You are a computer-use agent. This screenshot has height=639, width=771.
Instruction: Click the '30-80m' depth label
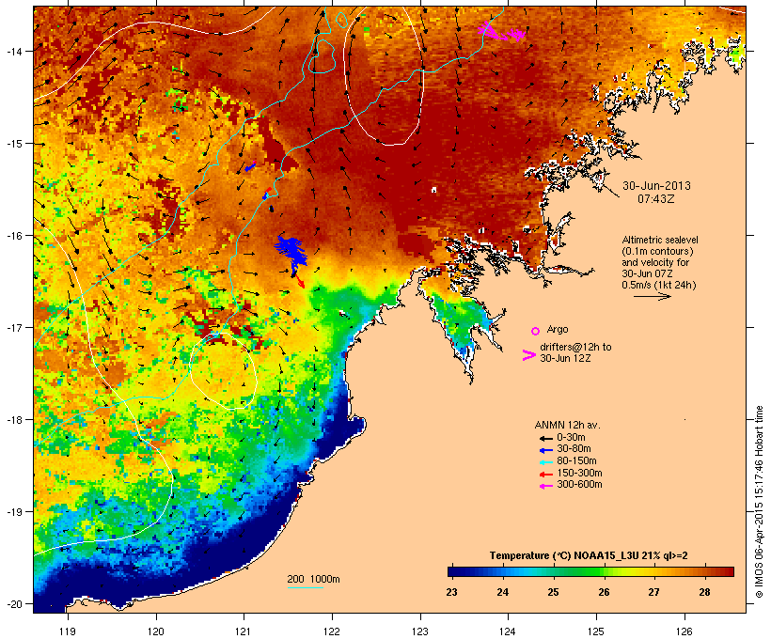click(574, 449)
